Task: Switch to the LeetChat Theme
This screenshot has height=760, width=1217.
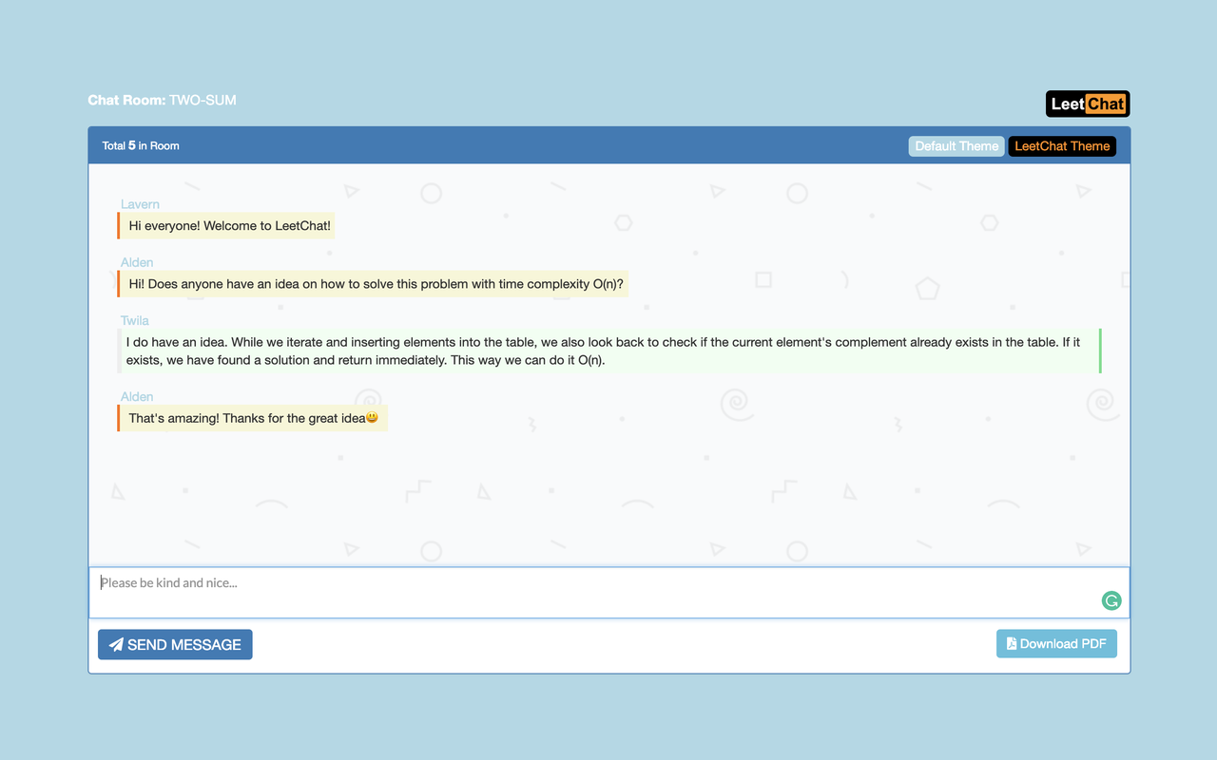Action: point(1062,145)
